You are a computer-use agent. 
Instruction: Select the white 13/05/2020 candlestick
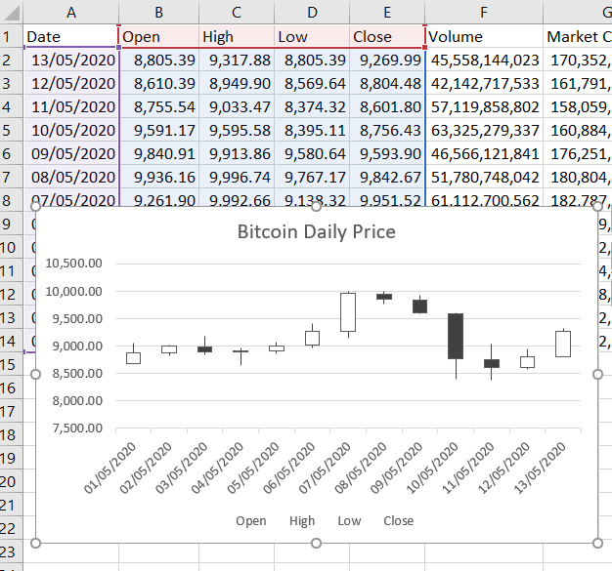coord(563,344)
